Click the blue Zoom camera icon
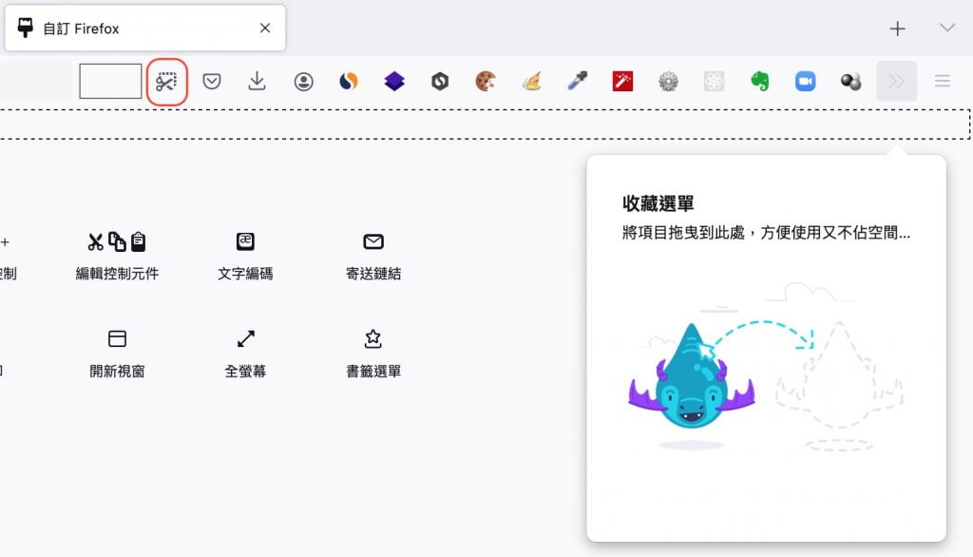The height and width of the screenshot is (557, 973). [x=806, y=82]
